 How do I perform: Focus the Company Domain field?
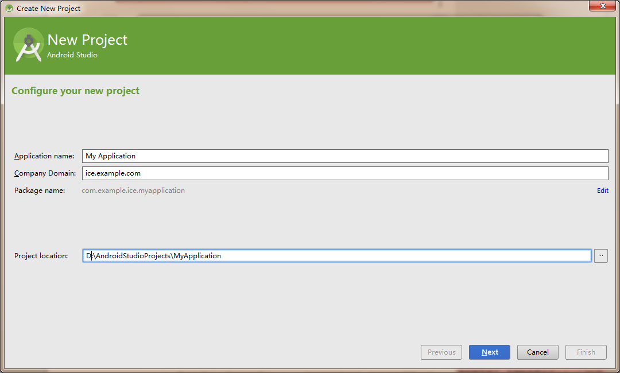[x=345, y=173]
